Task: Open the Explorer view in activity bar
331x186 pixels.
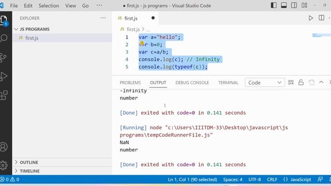Action: [4, 21]
